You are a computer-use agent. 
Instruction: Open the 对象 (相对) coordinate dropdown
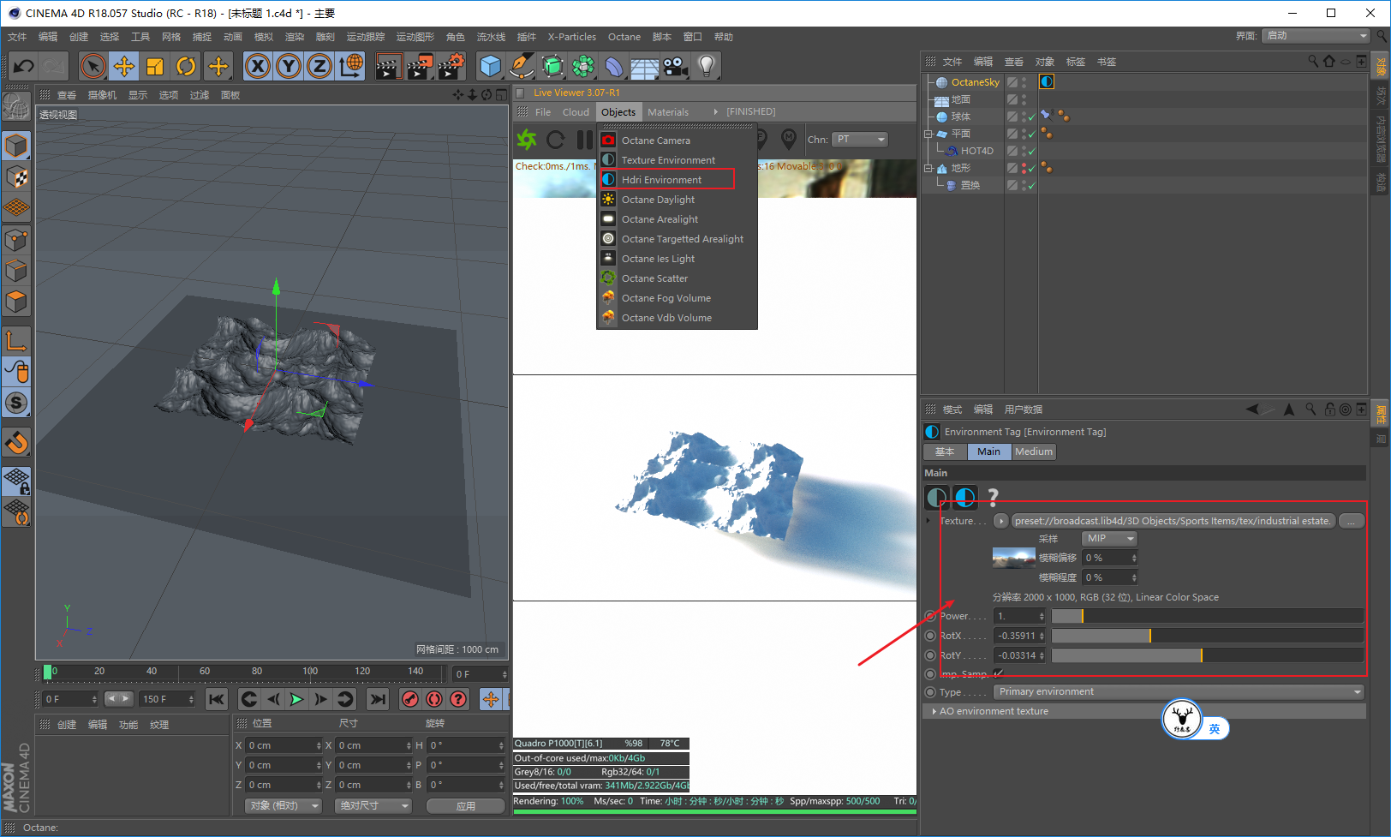[284, 806]
